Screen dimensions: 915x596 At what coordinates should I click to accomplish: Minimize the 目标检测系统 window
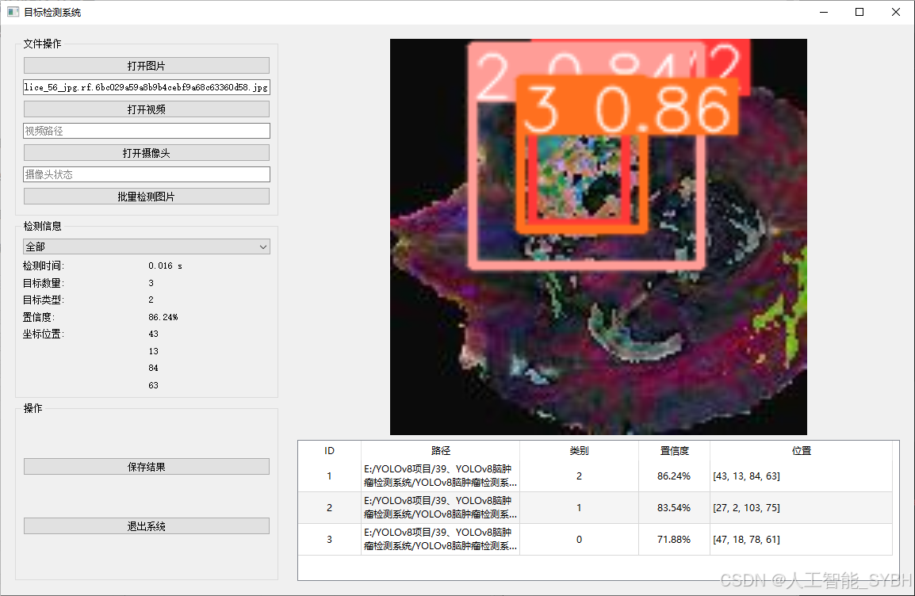tap(824, 12)
